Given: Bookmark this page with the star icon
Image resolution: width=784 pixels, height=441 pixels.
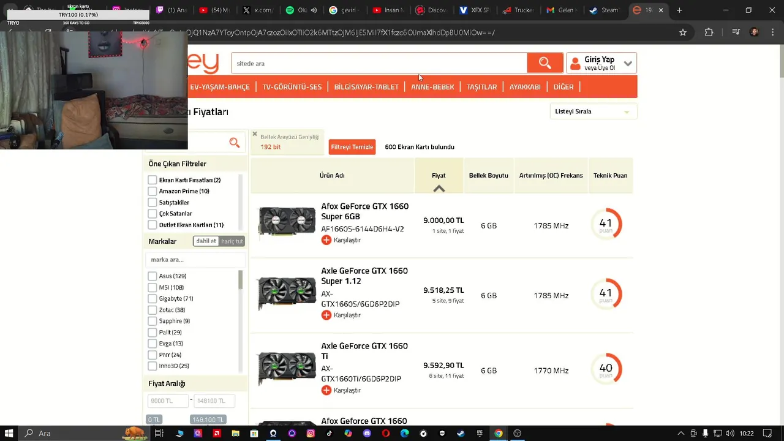Looking at the screenshot, I should coord(683,32).
